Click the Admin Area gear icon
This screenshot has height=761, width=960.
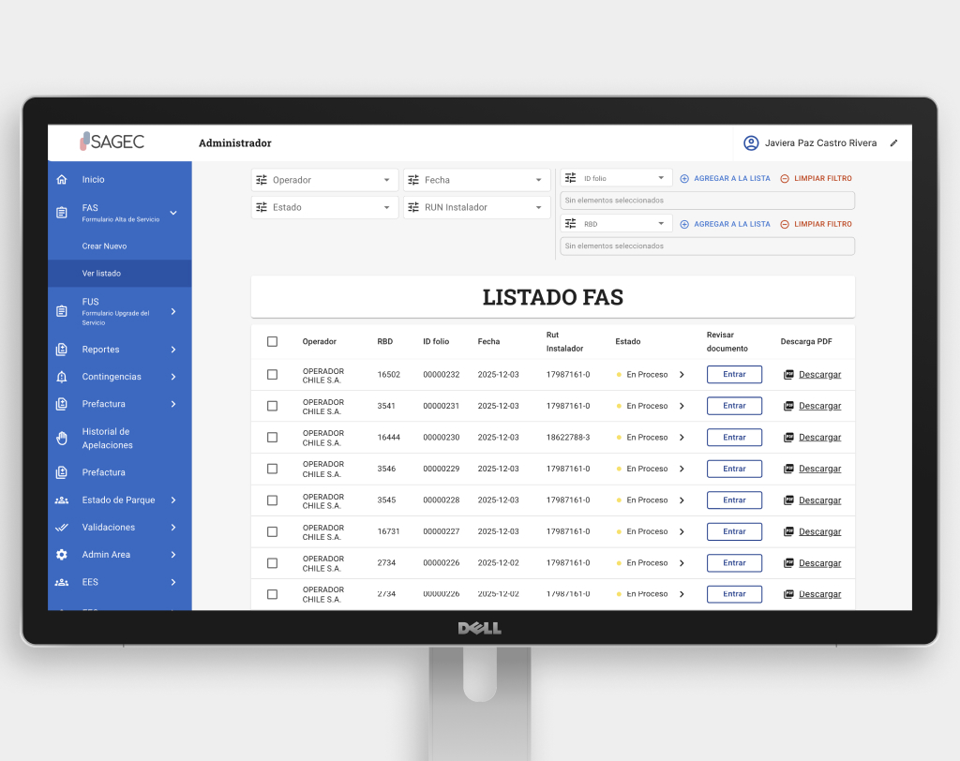click(62, 555)
